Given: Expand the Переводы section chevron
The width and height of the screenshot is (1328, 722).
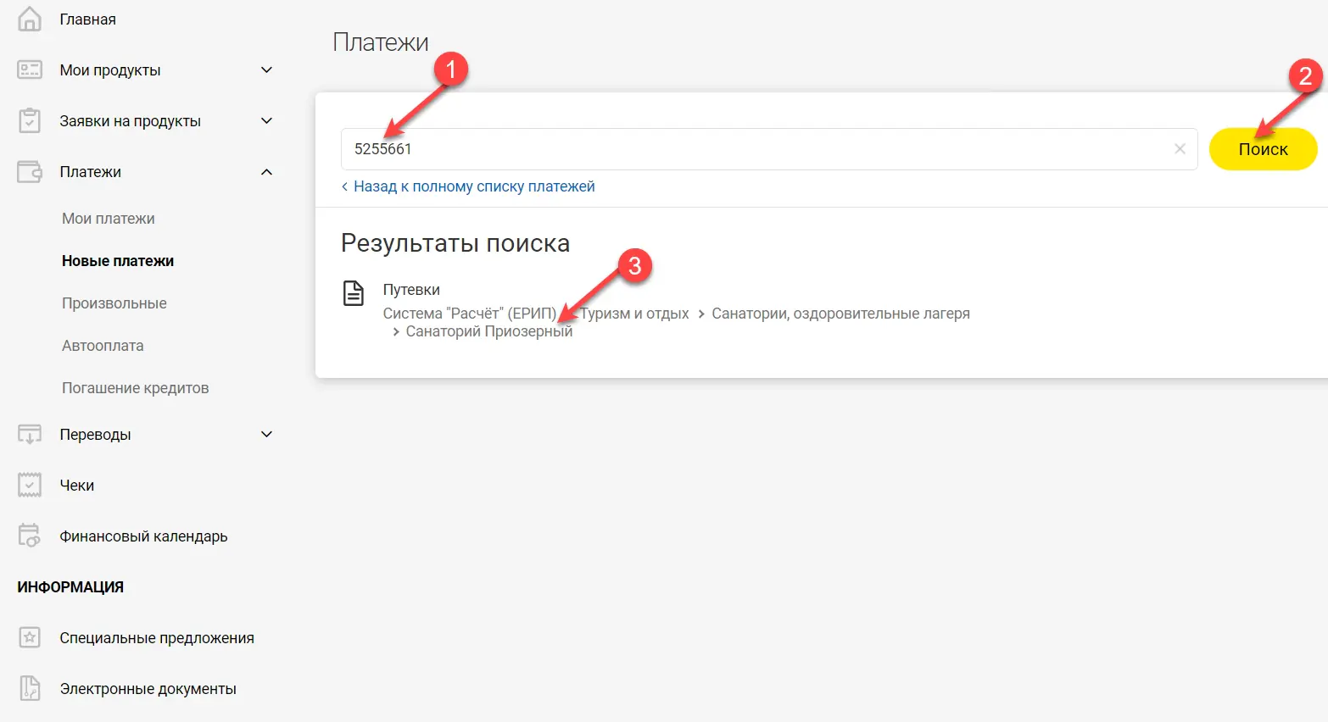Looking at the screenshot, I should pos(266,435).
